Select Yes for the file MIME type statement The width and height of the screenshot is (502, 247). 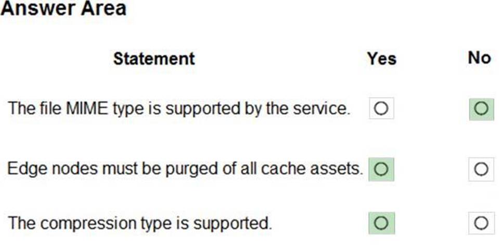381,108
